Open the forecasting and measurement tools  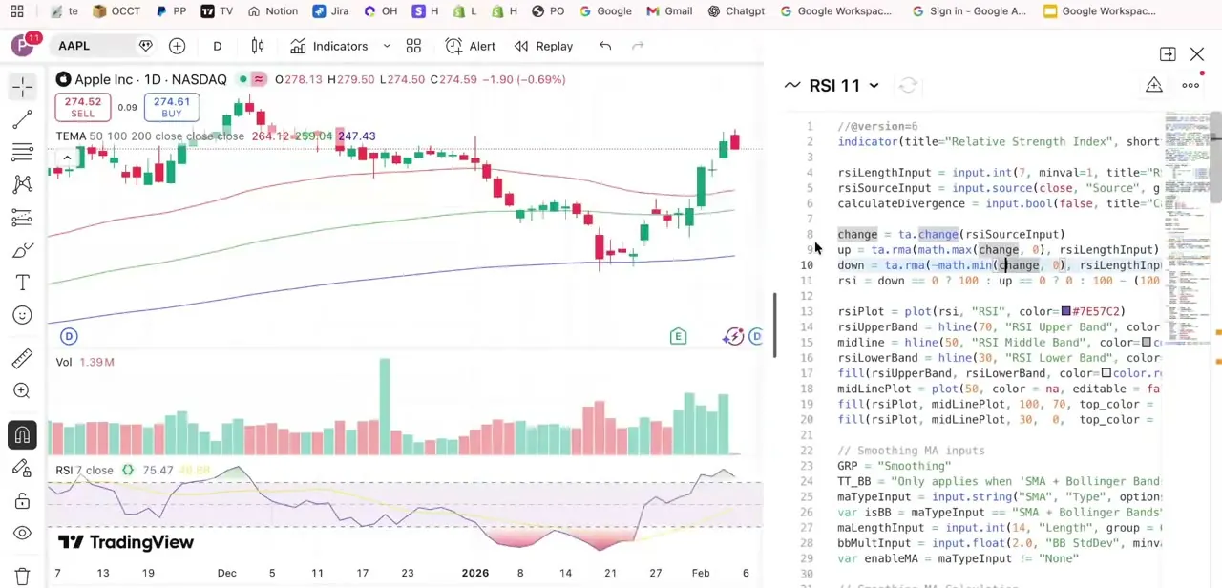[x=22, y=218]
